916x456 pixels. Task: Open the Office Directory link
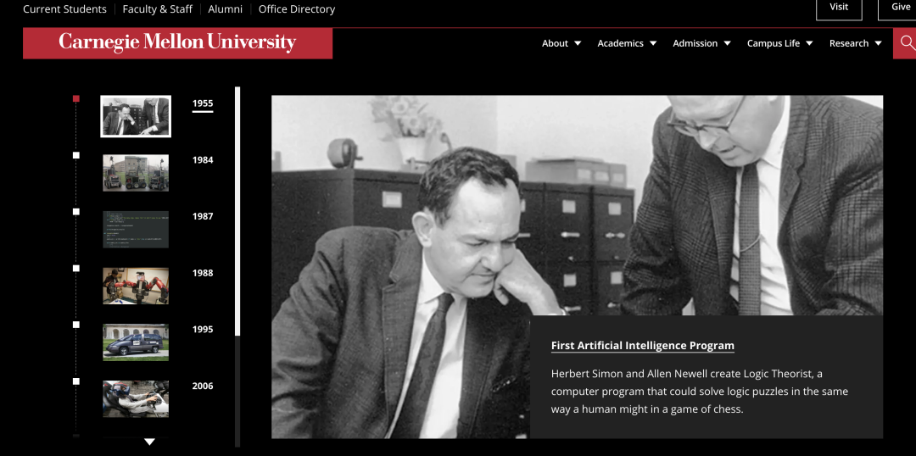[297, 9]
